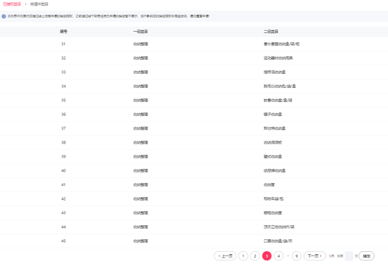Click the 编号 column header
This screenshot has height=266, width=388.
63,32
